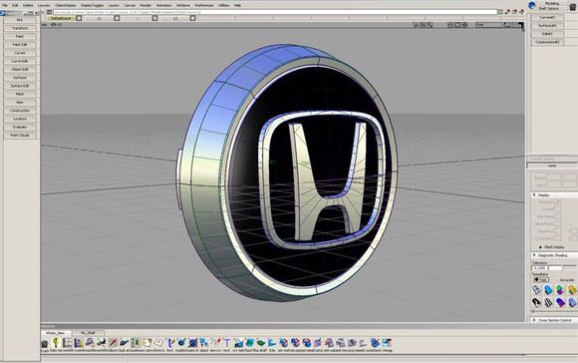The image size is (578, 363).
Task: Expand the Object Edit palette
Action: [20, 70]
